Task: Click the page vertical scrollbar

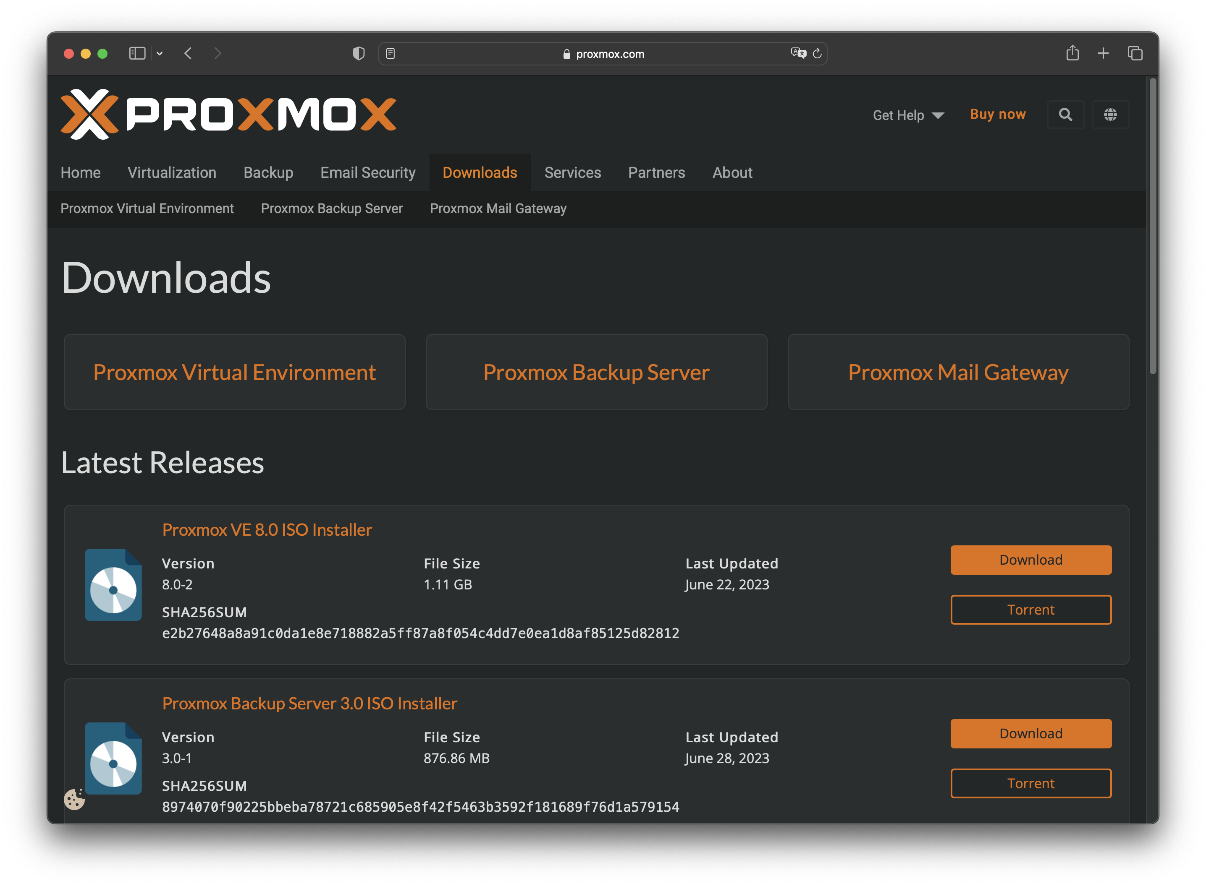Action: tap(1152, 225)
